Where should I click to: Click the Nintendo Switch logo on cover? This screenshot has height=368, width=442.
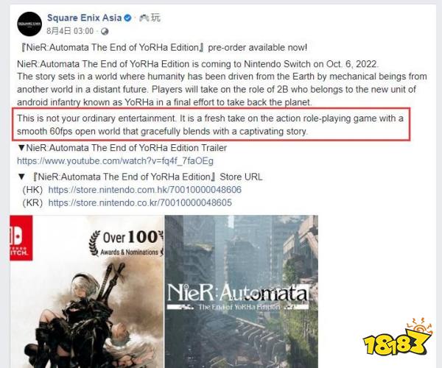pyautogui.click(x=21, y=238)
